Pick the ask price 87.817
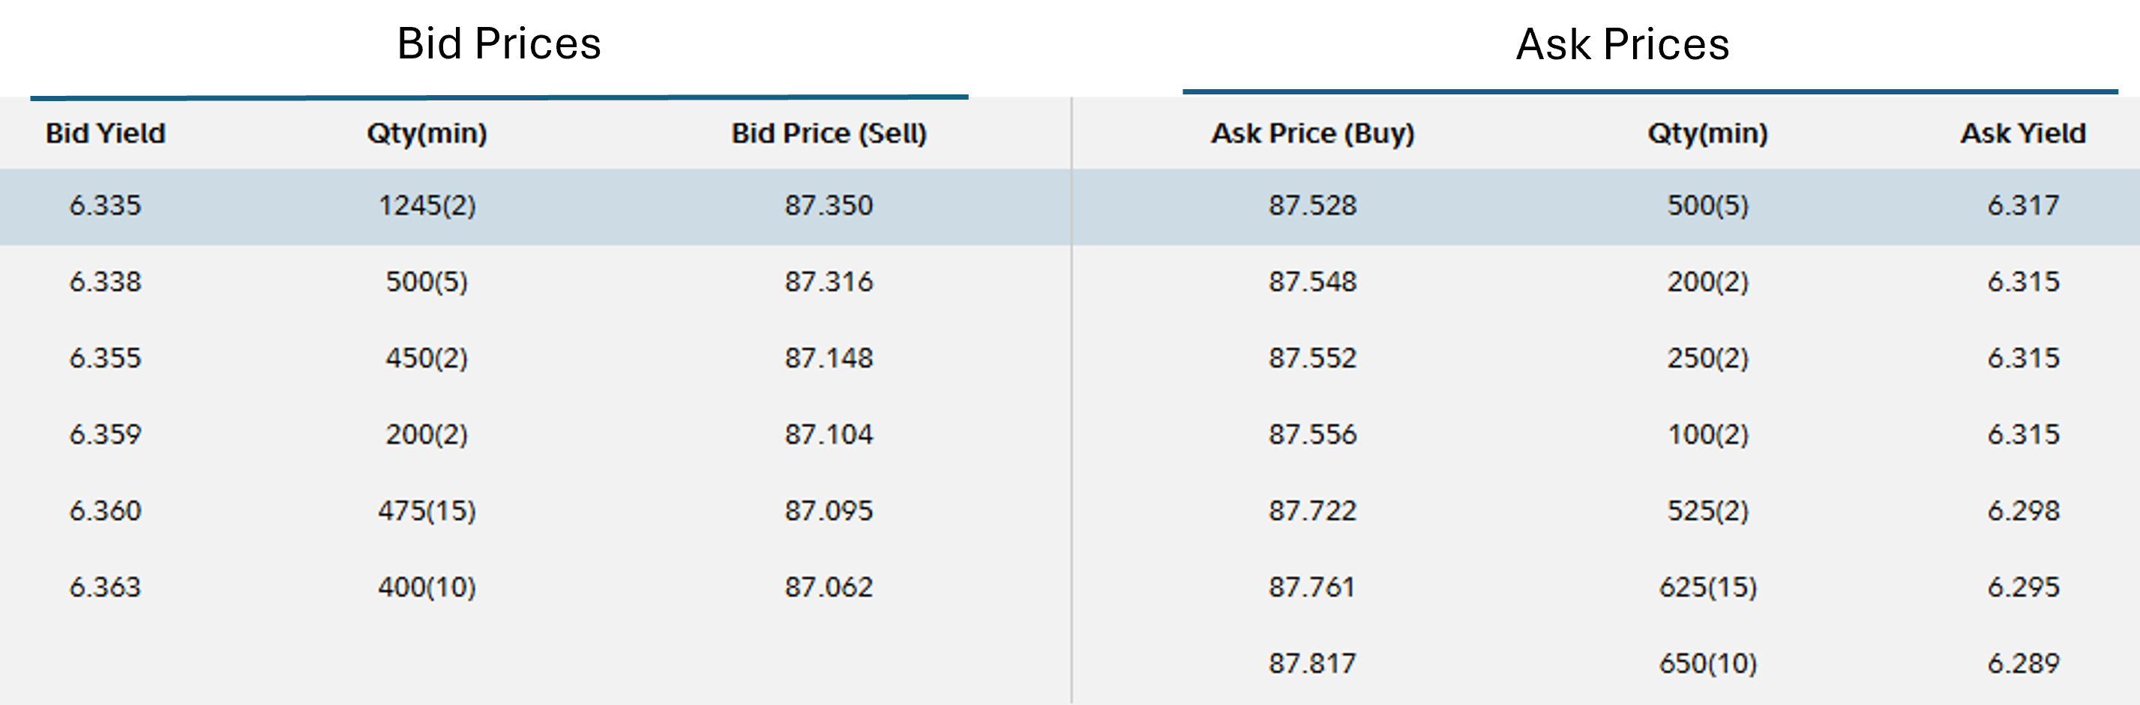 coord(1311,664)
